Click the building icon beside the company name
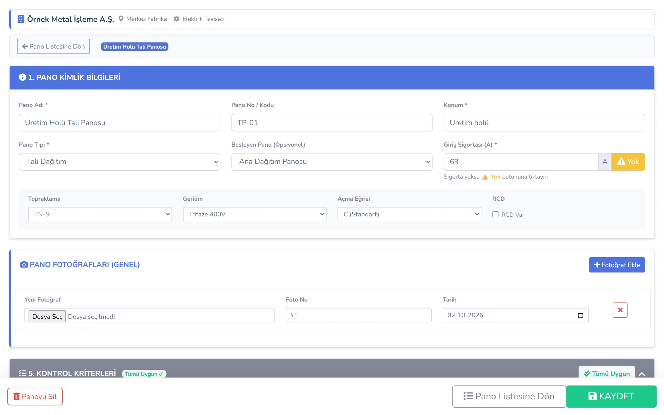 (21, 19)
